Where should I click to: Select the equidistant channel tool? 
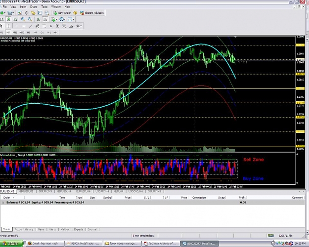[37, 26]
